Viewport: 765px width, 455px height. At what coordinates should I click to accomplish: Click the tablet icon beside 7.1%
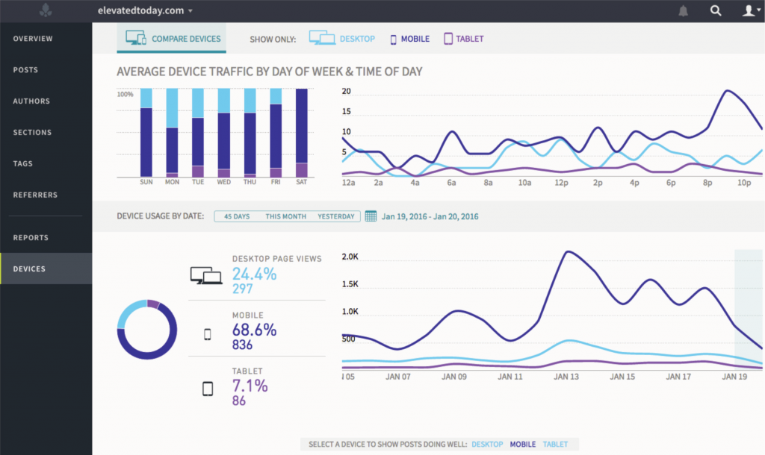pos(207,389)
